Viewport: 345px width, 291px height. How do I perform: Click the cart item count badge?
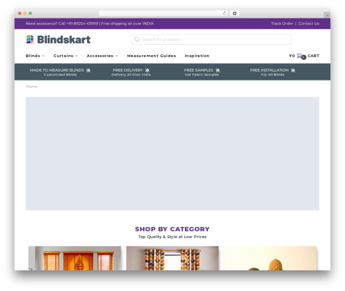[304, 57]
